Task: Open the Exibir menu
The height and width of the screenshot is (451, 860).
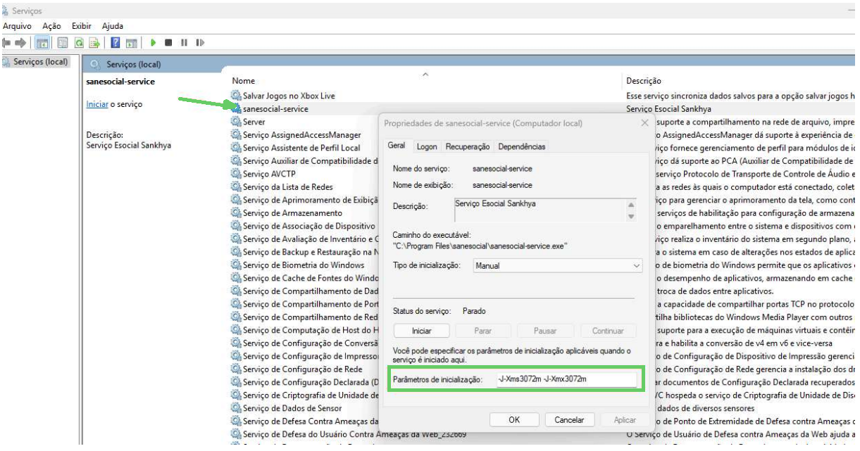Action: point(82,26)
